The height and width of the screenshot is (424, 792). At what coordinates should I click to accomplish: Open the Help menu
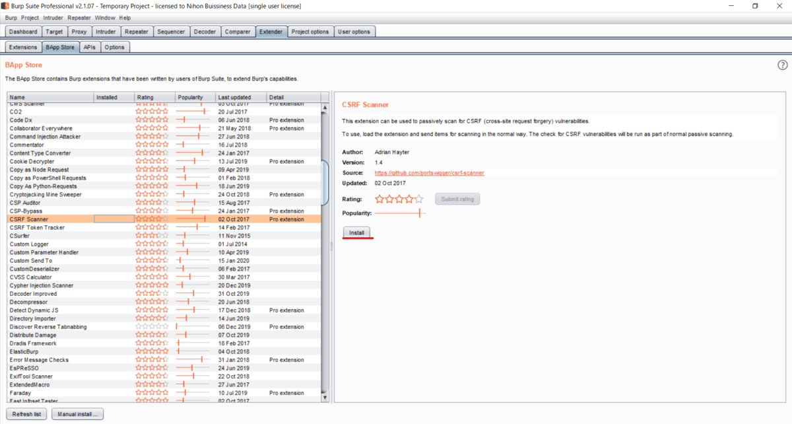(x=125, y=18)
